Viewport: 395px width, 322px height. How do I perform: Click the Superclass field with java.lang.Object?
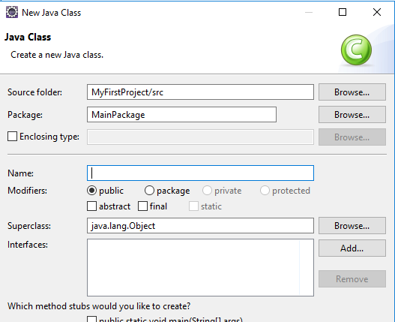(x=200, y=226)
